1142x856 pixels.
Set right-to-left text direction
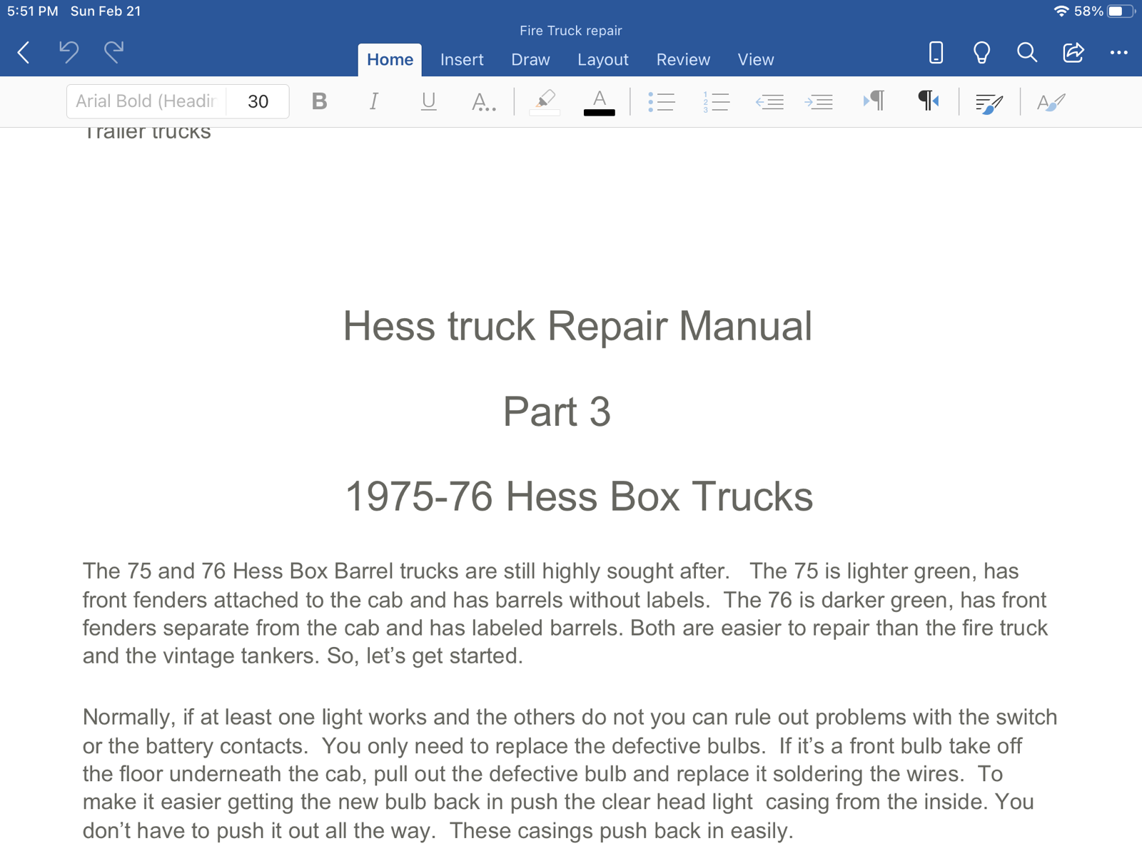(928, 101)
